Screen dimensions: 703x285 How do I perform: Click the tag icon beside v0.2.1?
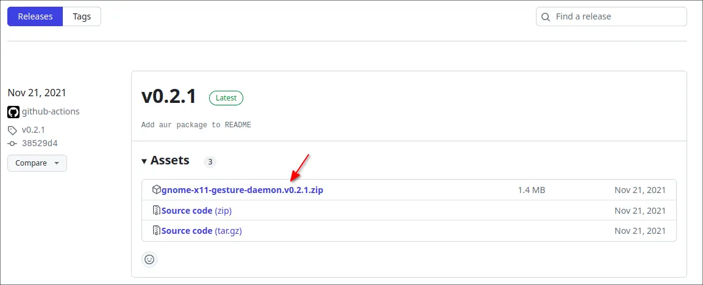[12, 130]
